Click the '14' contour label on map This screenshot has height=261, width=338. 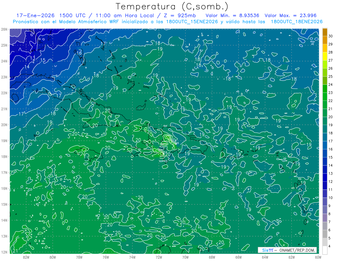pyautogui.click(x=27, y=67)
